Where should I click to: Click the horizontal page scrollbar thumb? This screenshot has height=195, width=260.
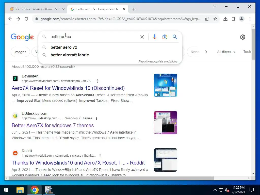point(111,178)
